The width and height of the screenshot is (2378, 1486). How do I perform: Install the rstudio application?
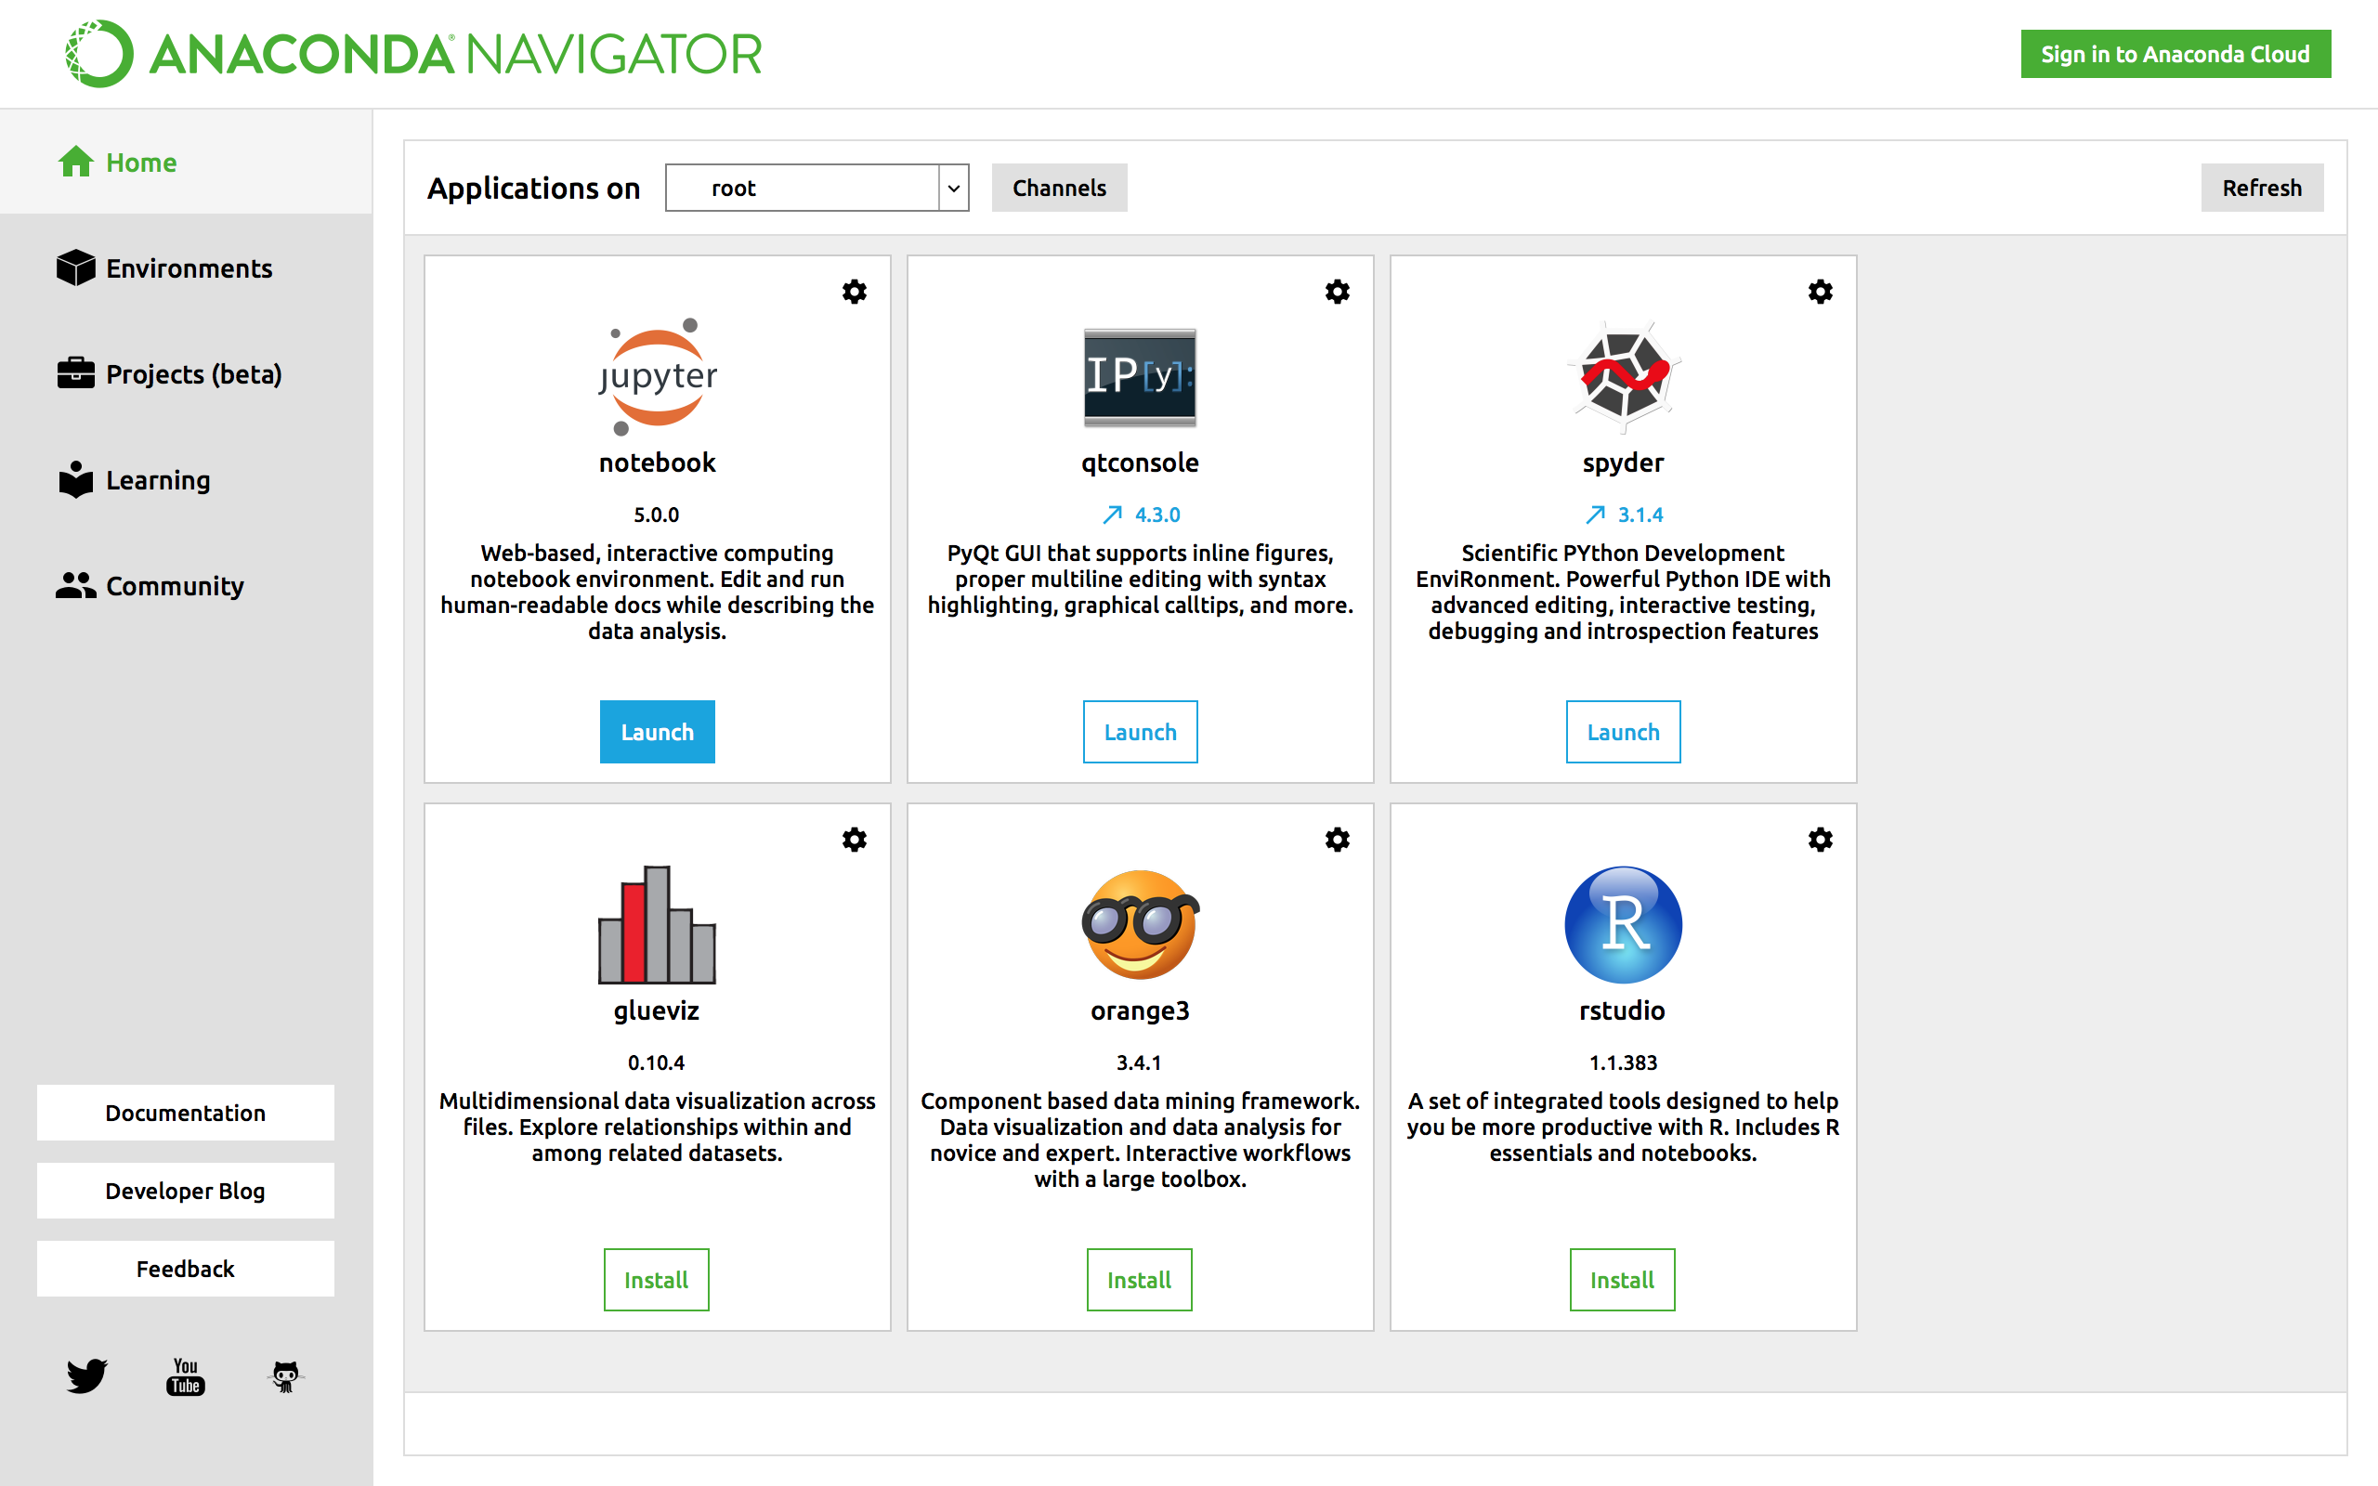pyautogui.click(x=1621, y=1280)
